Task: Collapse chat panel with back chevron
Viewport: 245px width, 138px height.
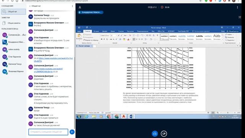Action: tap(30, 6)
